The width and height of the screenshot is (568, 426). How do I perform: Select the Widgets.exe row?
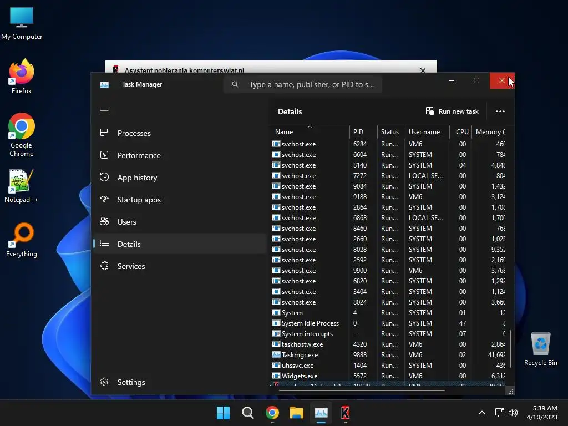click(389, 376)
